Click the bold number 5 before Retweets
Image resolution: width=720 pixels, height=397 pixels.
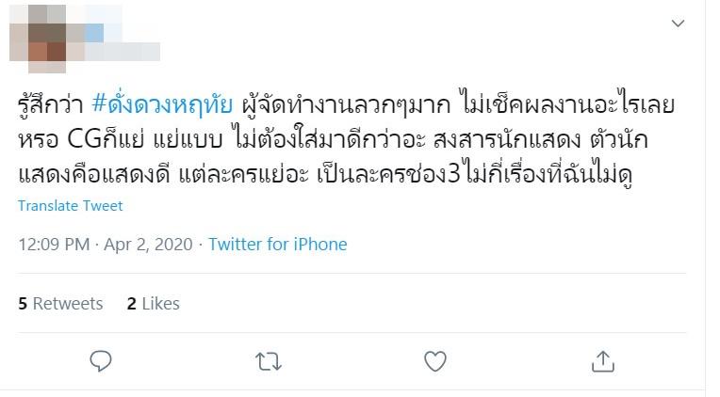point(23,304)
